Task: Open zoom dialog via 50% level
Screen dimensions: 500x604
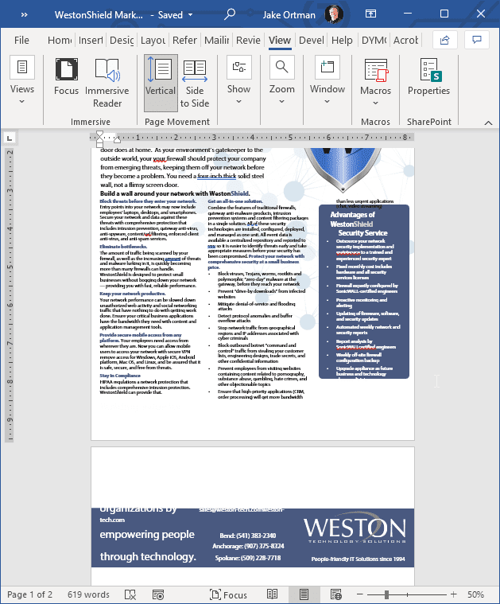Action: tap(475, 594)
